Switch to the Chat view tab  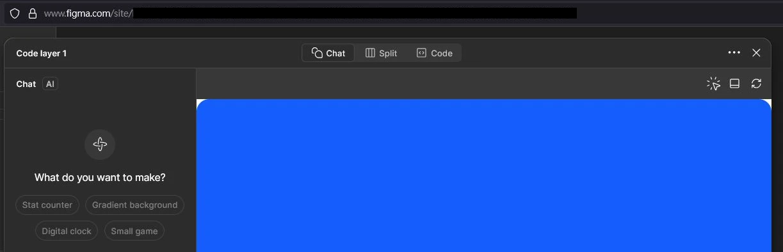328,53
